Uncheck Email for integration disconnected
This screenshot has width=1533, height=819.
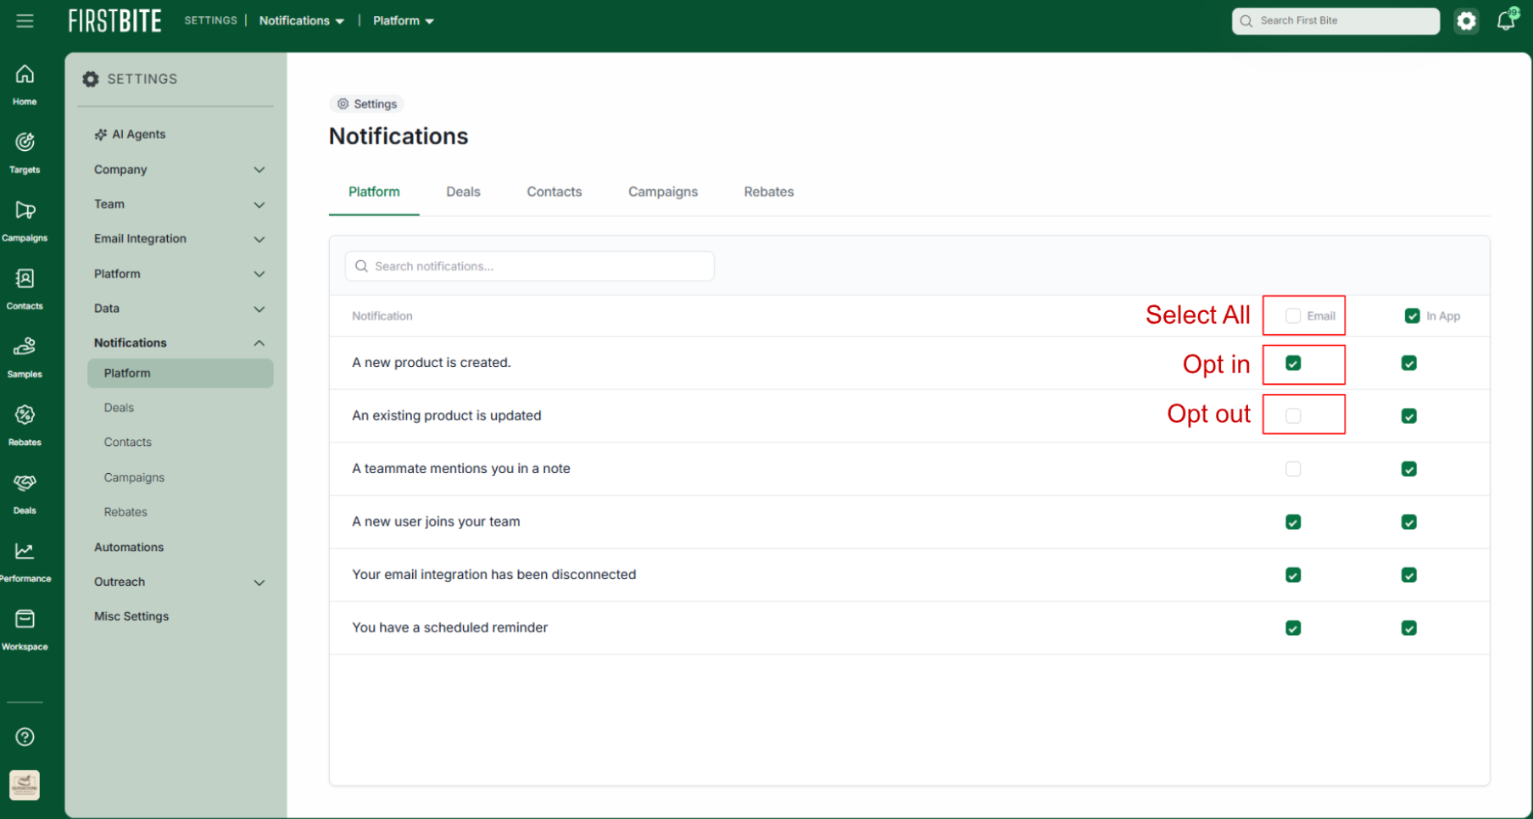point(1293,575)
